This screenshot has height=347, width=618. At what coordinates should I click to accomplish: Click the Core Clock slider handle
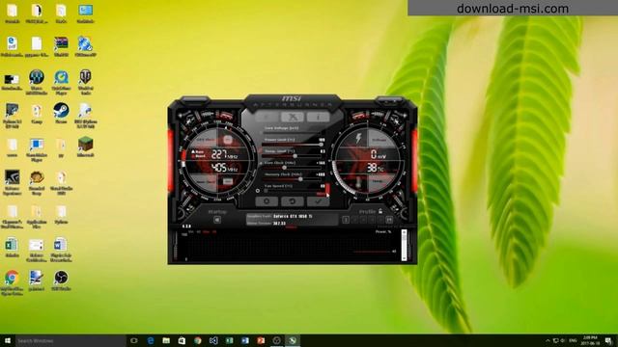point(284,168)
